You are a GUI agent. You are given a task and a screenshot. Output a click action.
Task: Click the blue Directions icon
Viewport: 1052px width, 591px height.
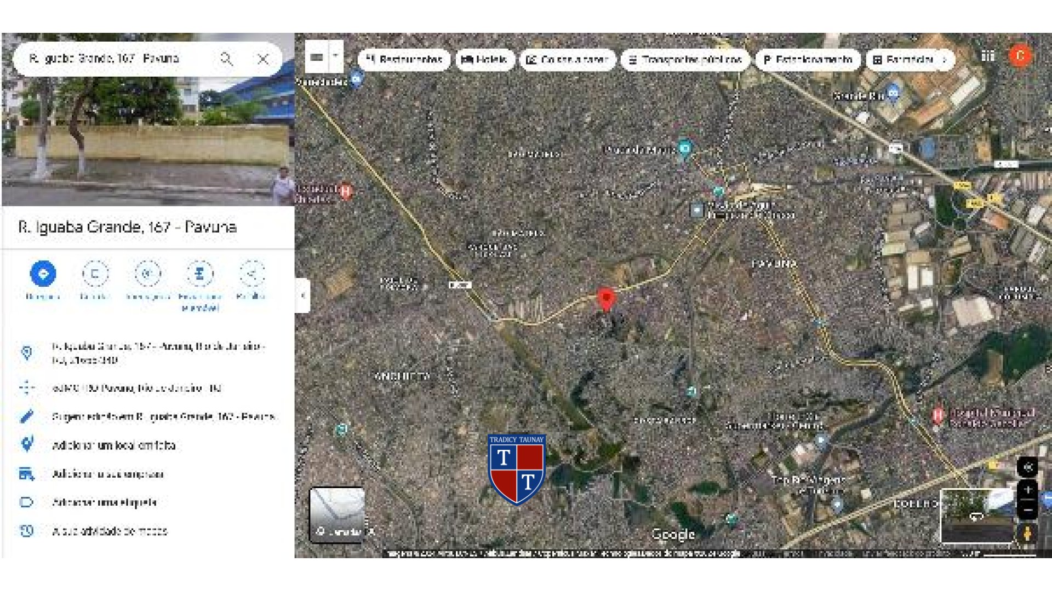43,274
